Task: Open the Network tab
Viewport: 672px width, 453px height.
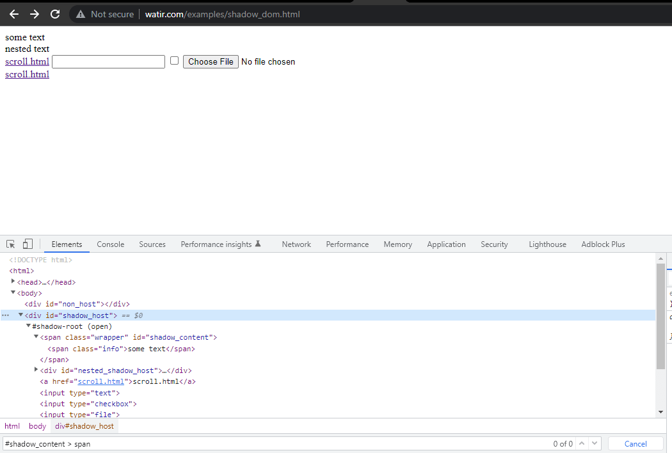Action: pyautogui.click(x=296, y=244)
